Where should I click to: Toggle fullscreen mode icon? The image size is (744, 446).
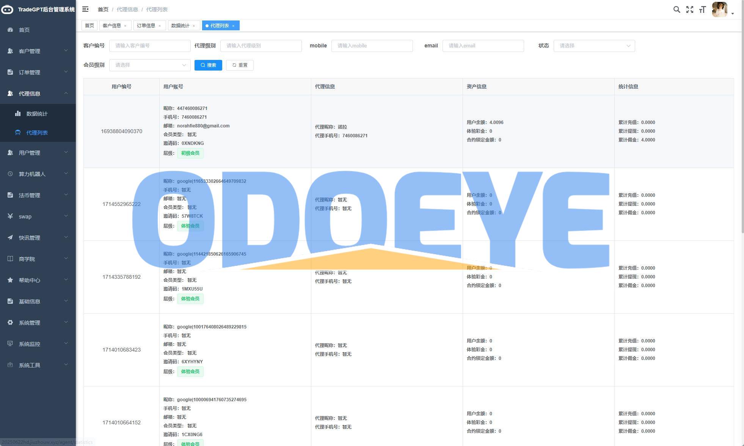point(689,9)
